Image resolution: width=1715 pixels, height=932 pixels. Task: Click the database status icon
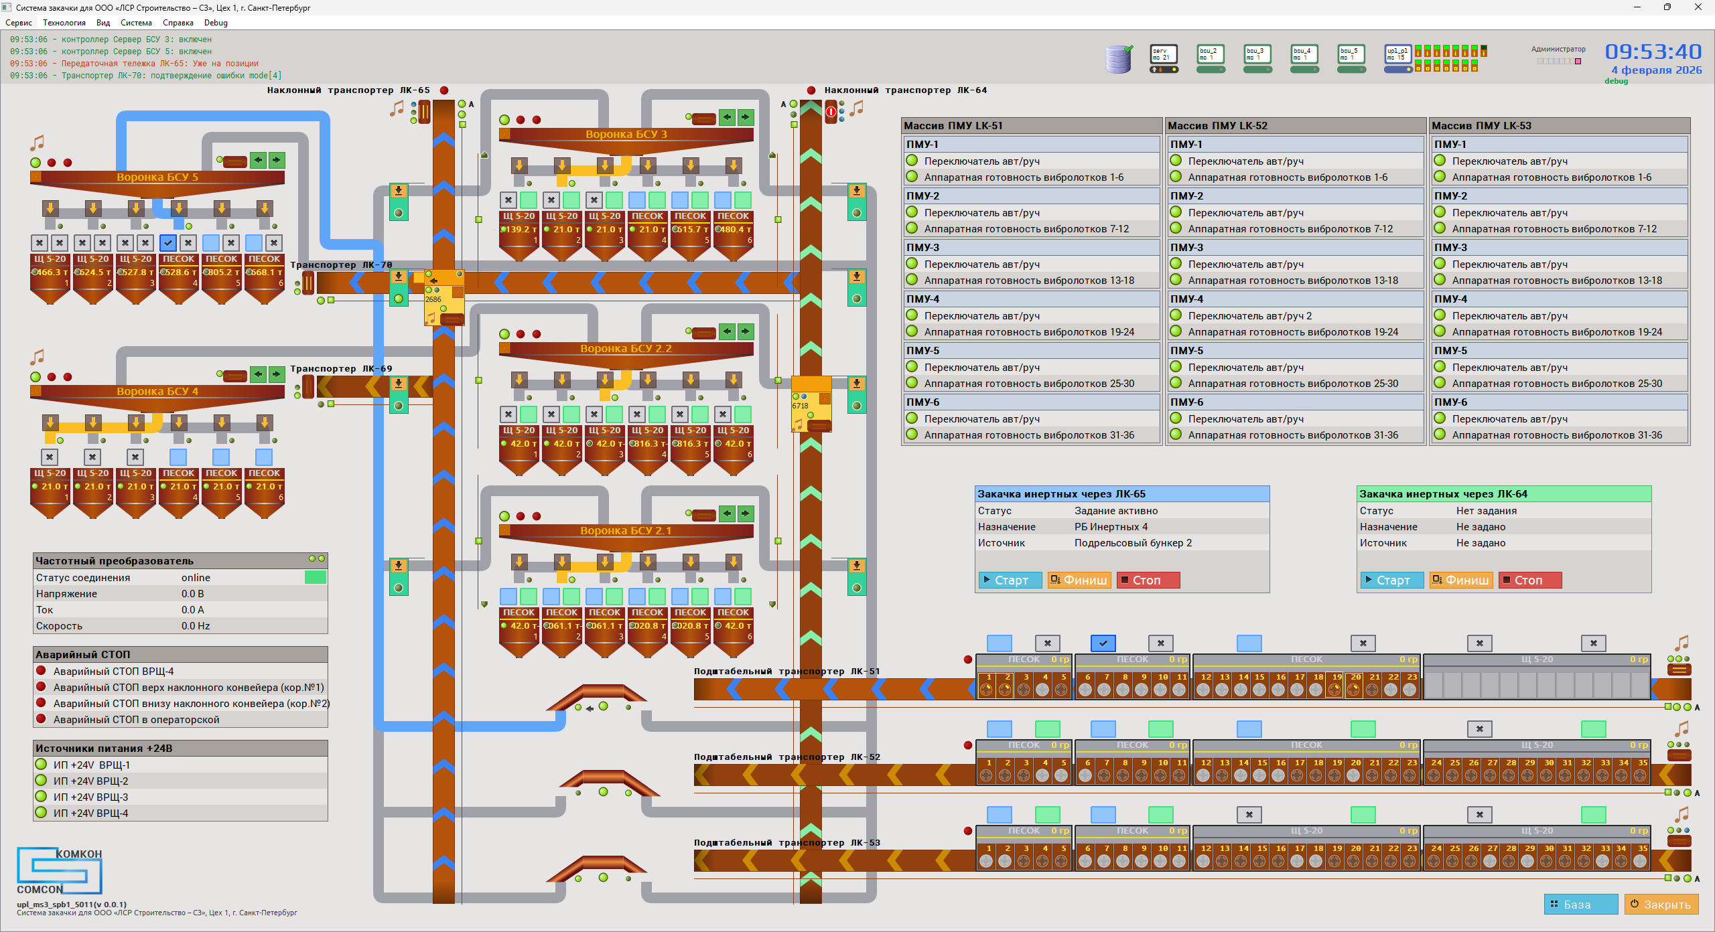tap(1118, 58)
